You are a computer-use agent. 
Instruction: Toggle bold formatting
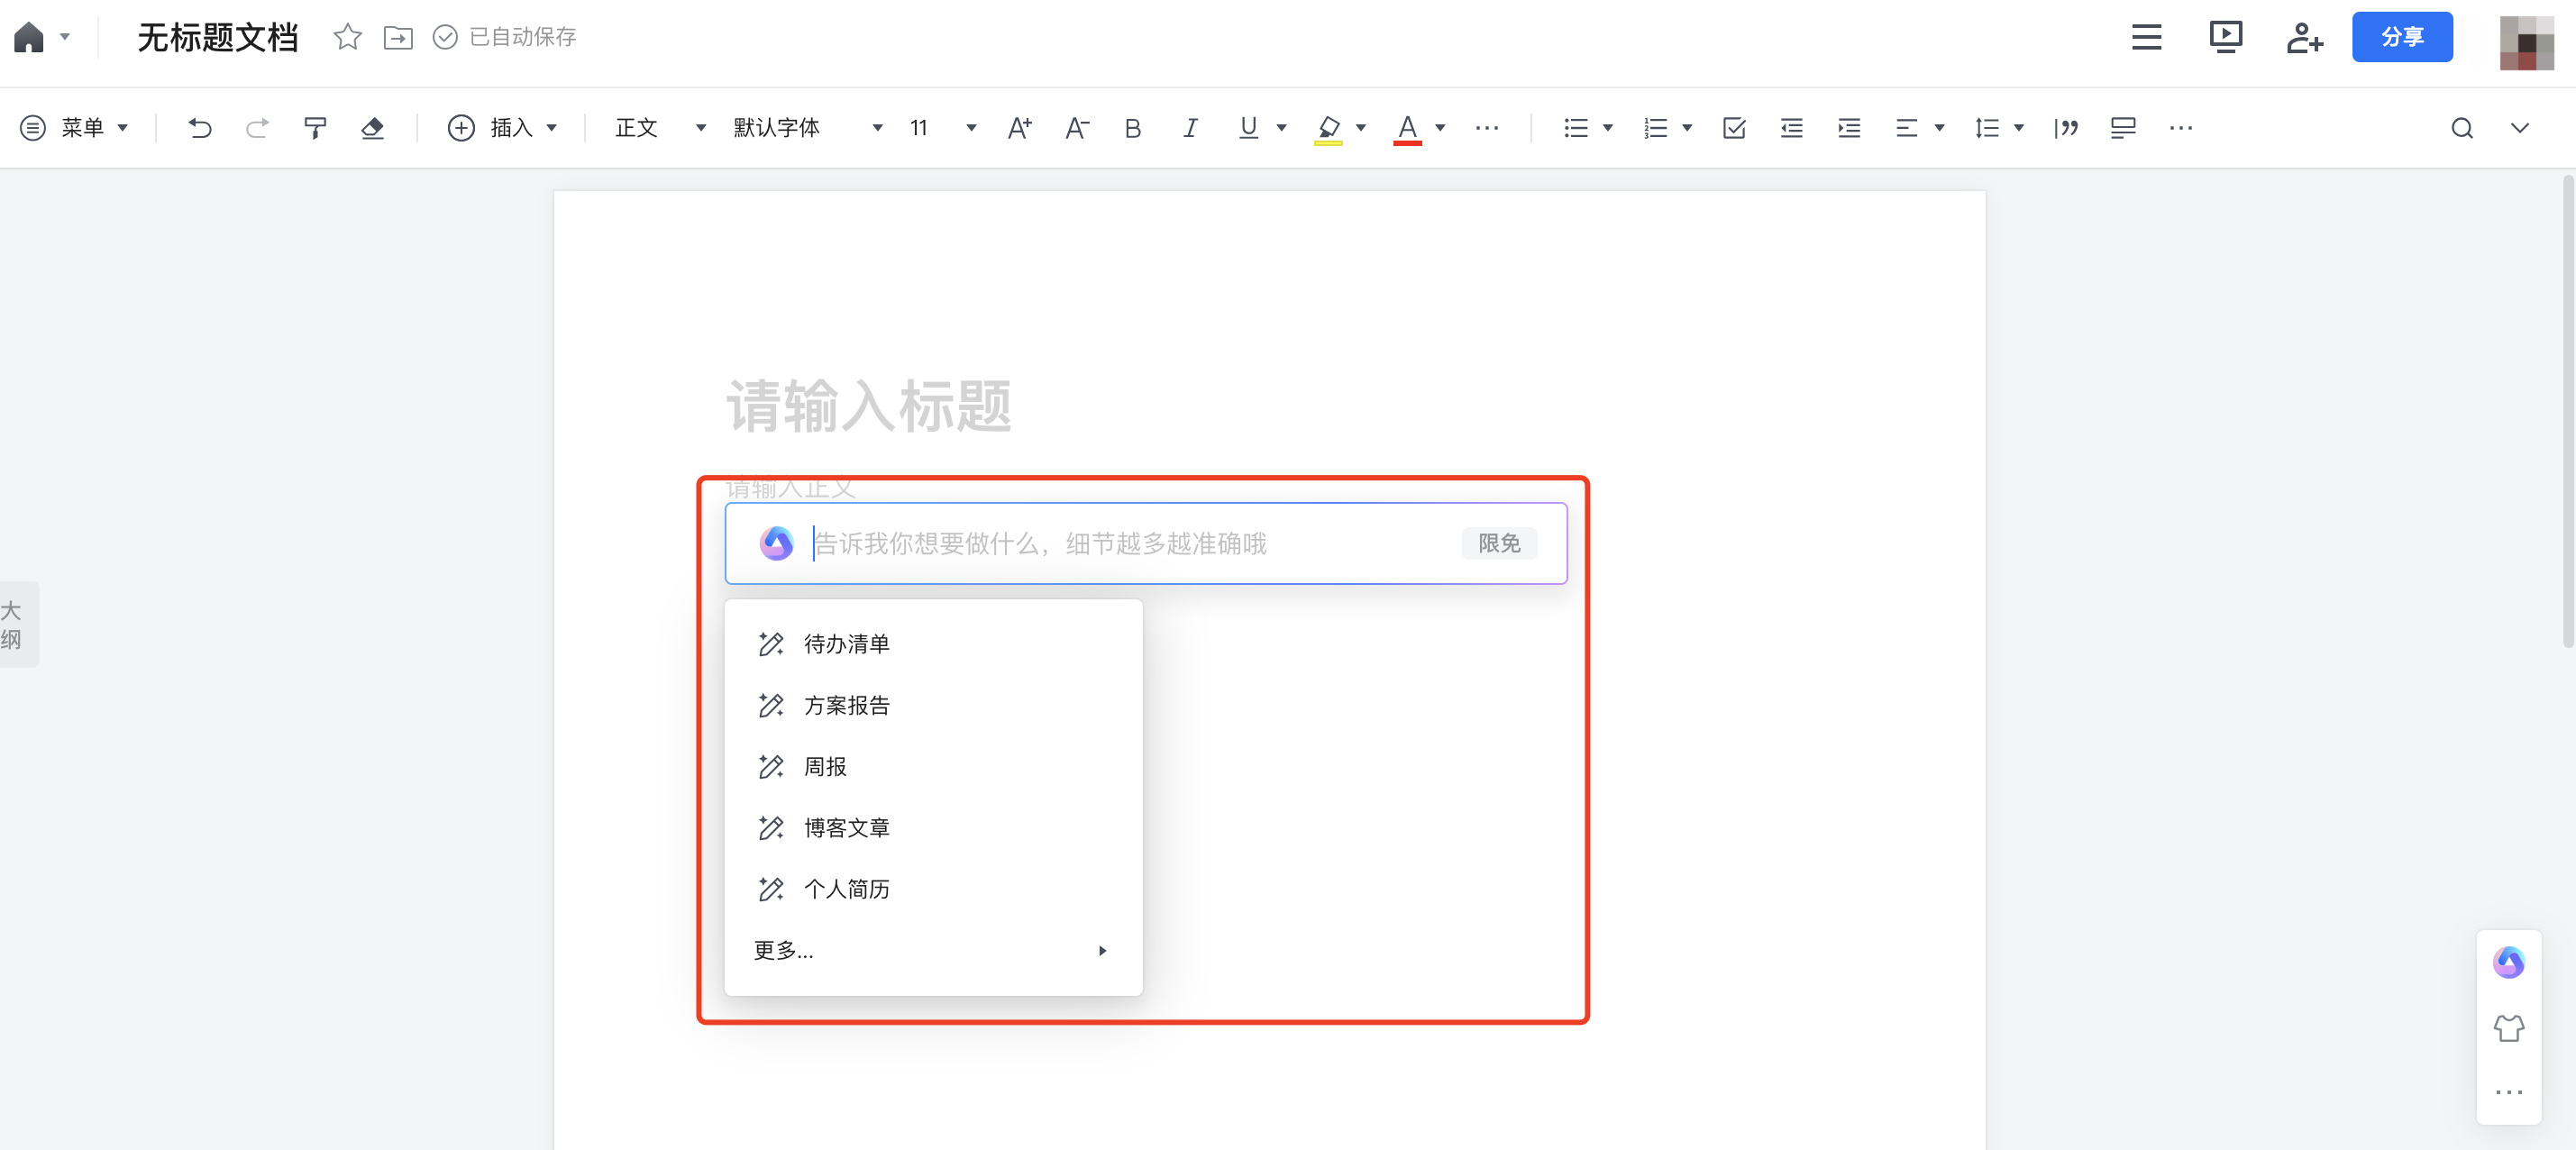[1132, 128]
